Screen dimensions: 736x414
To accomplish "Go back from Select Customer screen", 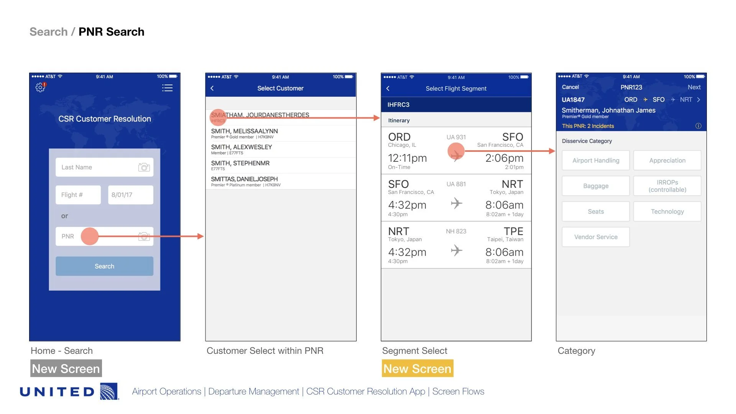I will coord(212,88).
